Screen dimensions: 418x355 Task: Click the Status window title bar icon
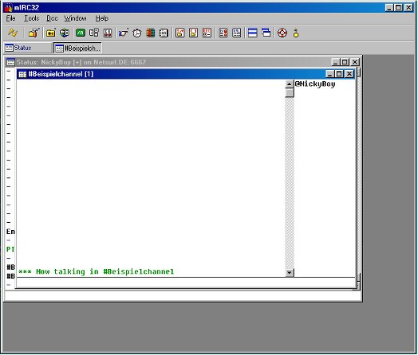(10, 62)
